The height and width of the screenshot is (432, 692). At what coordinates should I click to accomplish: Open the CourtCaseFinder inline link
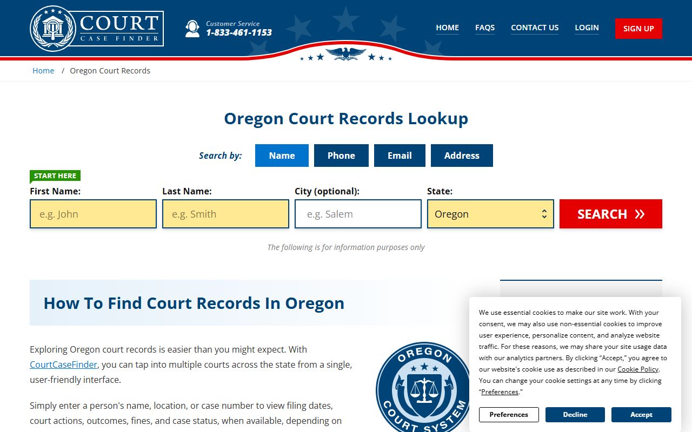pyautogui.click(x=64, y=364)
